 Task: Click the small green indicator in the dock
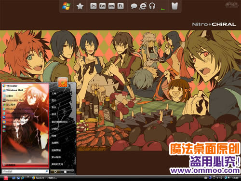click(x=163, y=9)
